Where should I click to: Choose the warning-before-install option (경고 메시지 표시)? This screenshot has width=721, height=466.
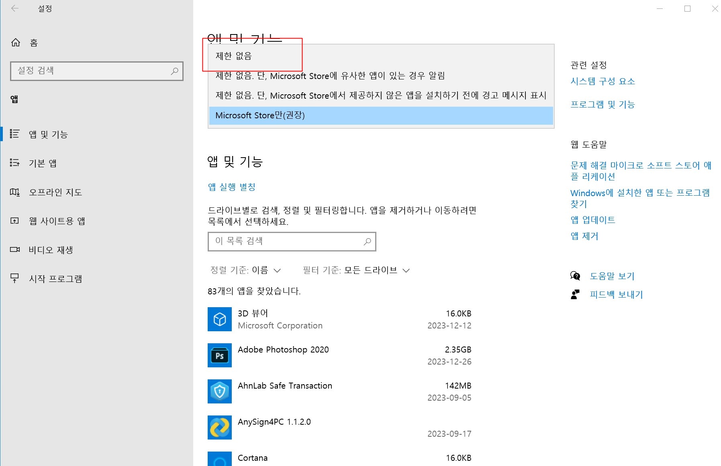click(x=381, y=95)
